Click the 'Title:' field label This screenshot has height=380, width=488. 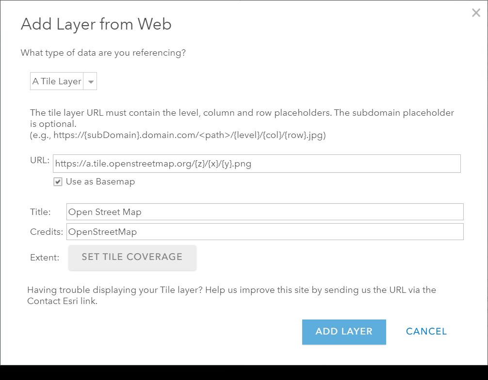(x=40, y=212)
